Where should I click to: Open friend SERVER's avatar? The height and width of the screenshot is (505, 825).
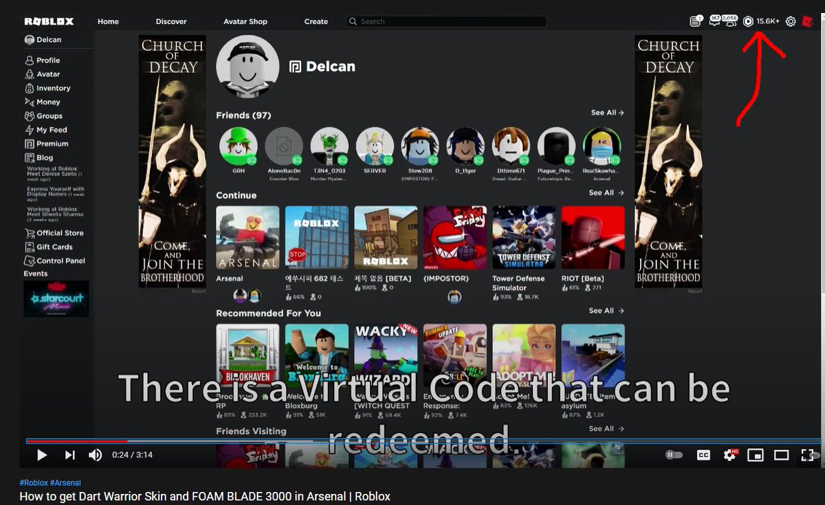point(375,146)
